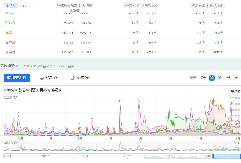The height and width of the screenshot is (163, 241).
Task: Click the 移动同比 column header
Action: pyautogui.click(x=198, y=6)
